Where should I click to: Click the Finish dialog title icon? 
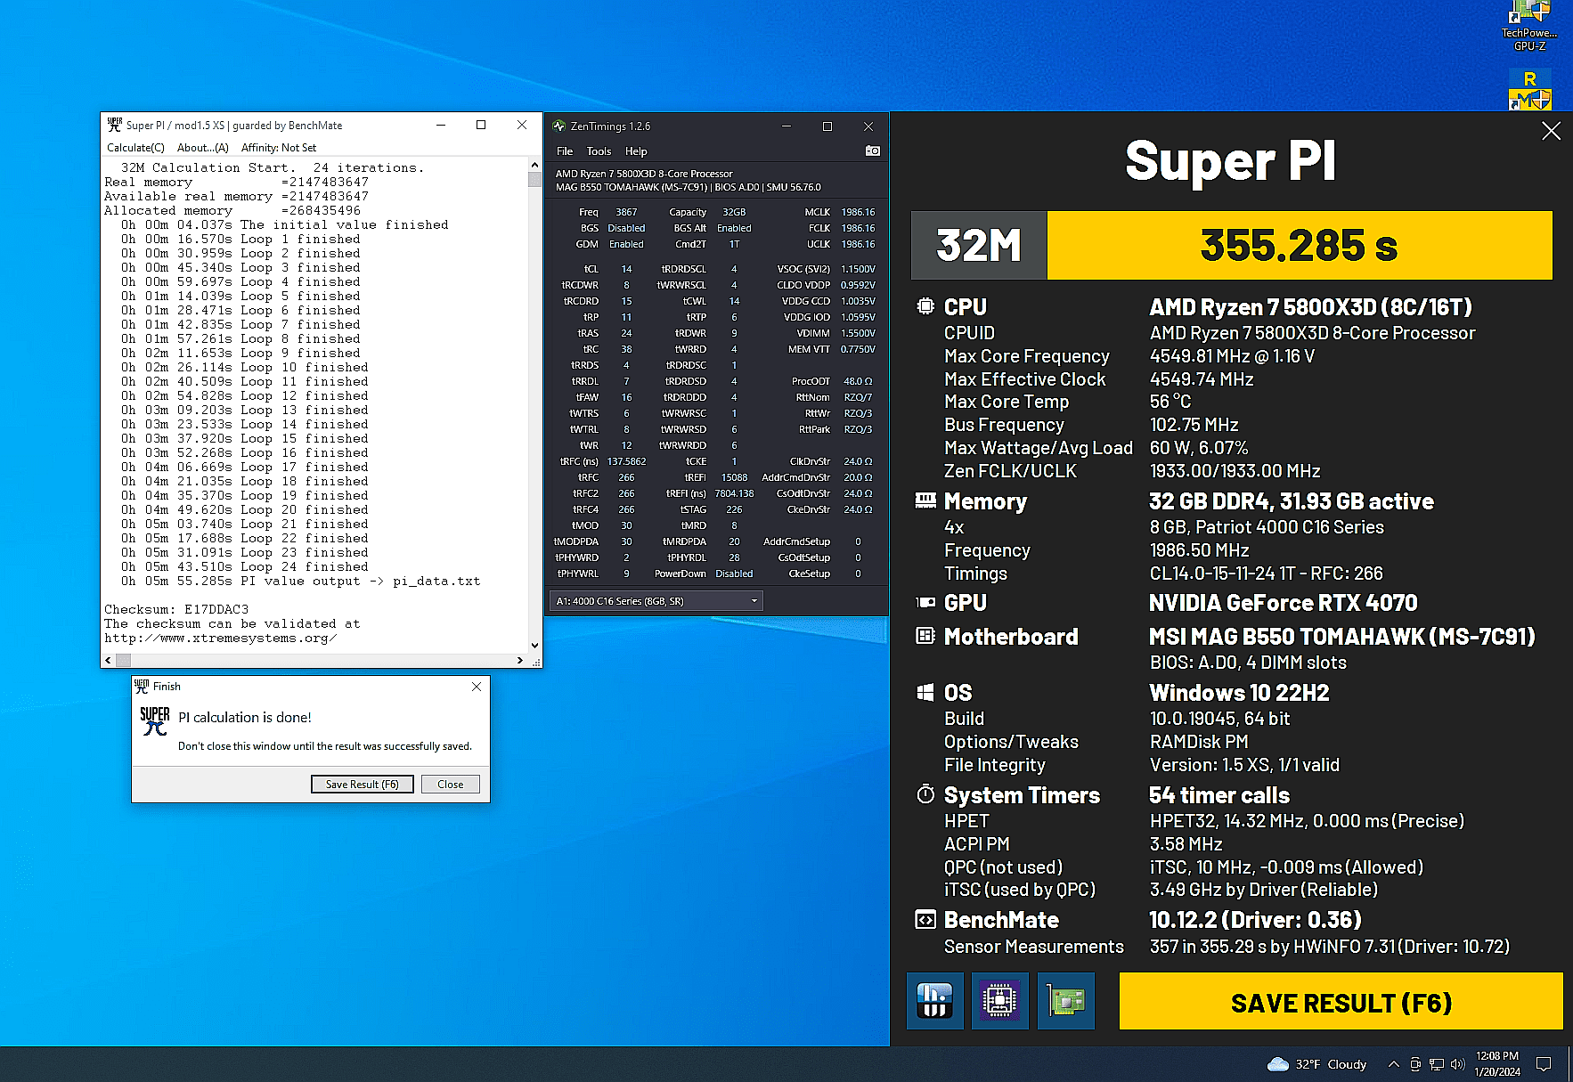point(142,686)
